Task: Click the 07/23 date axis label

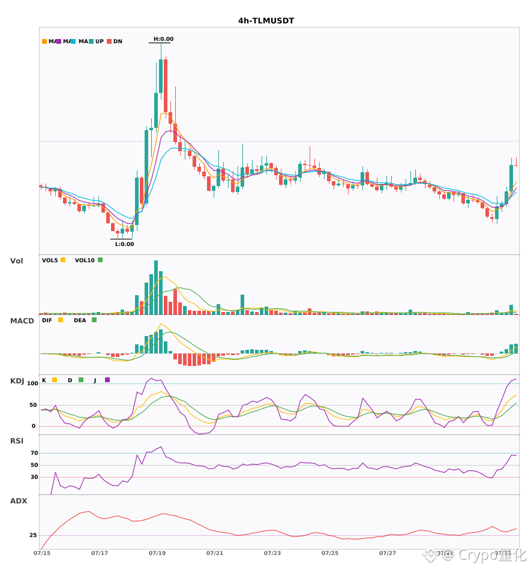Action: click(272, 553)
